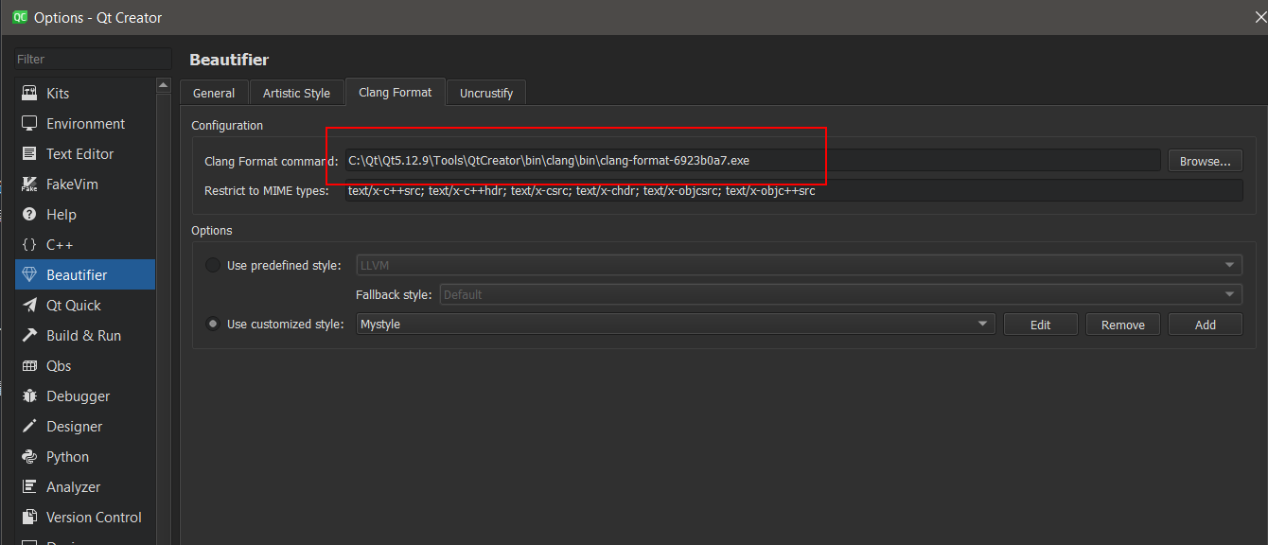Click the Environment monitor icon
This screenshot has height=545, width=1268.
coord(29,124)
